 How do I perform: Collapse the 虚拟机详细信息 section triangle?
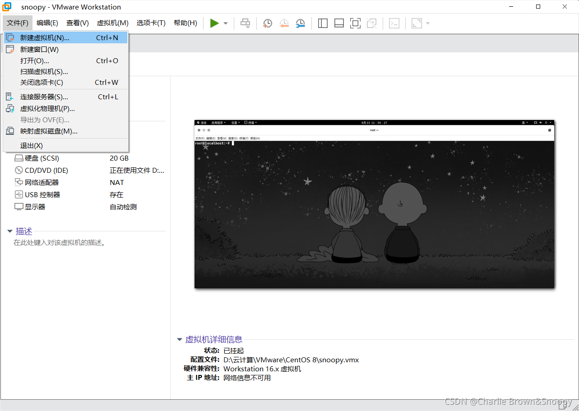pyautogui.click(x=180, y=340)
